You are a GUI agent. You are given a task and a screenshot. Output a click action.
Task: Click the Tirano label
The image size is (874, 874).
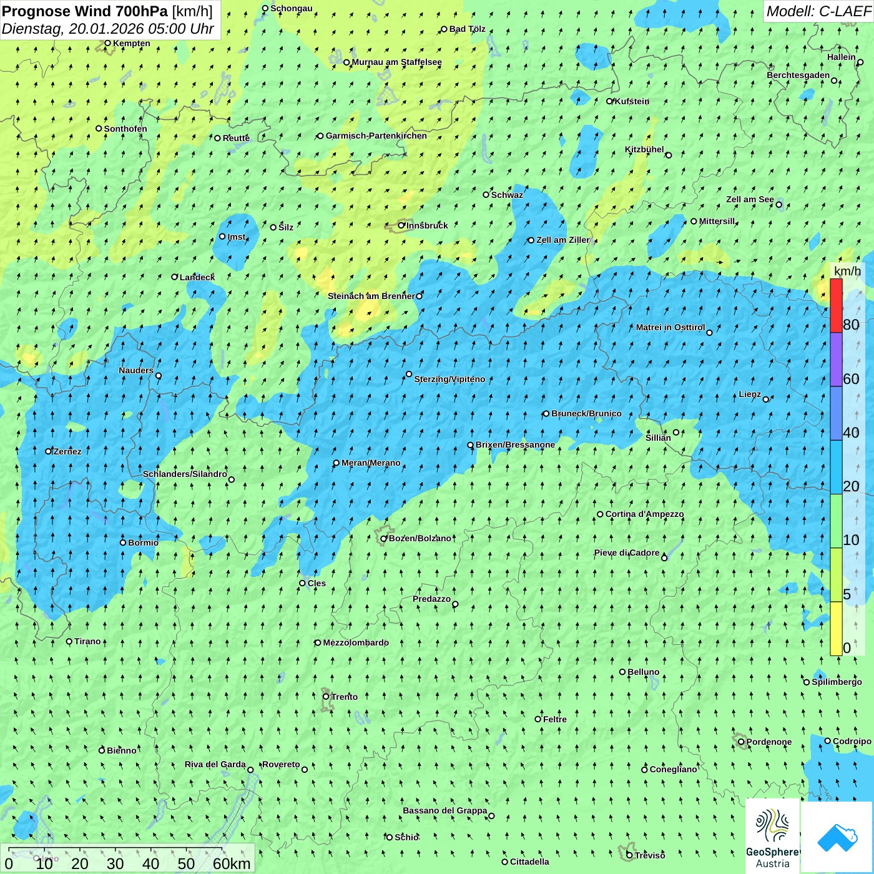click(x=87, y=641)
